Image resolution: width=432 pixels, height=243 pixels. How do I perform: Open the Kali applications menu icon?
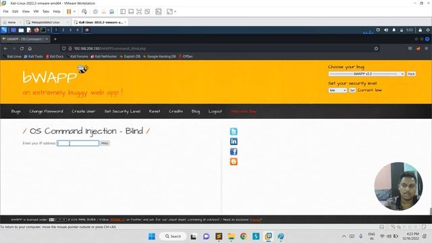(4, 30)
